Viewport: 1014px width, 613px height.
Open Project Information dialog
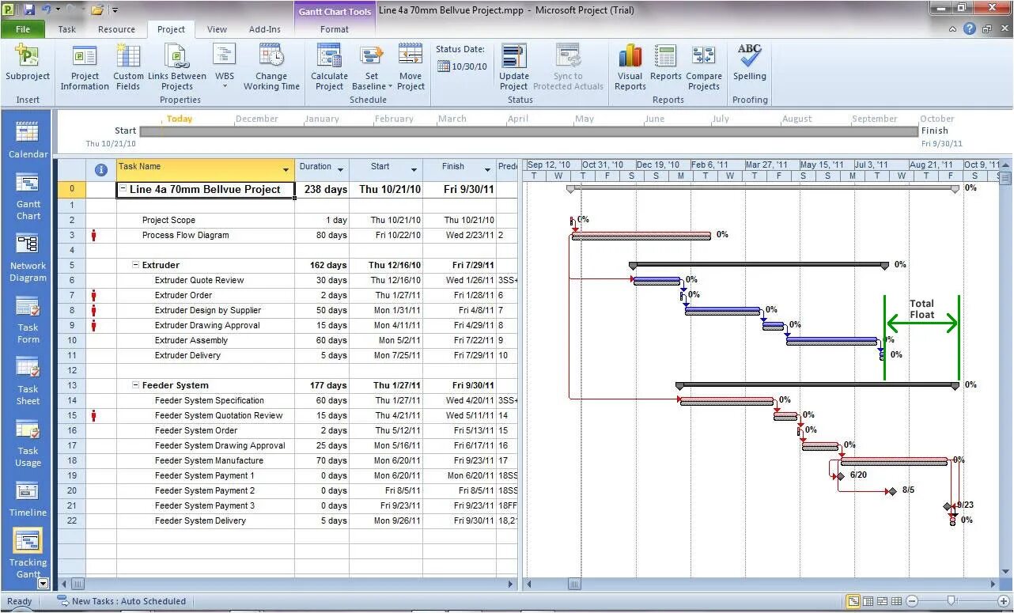tap(85, 68)
